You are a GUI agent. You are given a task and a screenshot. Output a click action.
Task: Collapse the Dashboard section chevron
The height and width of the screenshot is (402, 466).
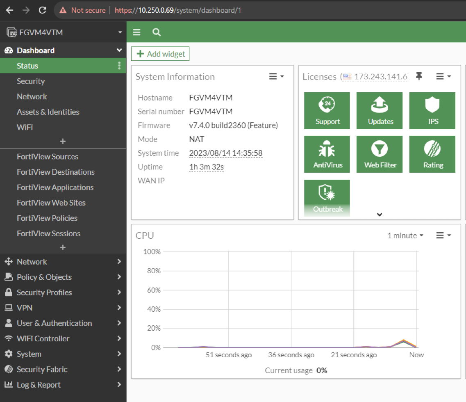[x=119, y=50]
